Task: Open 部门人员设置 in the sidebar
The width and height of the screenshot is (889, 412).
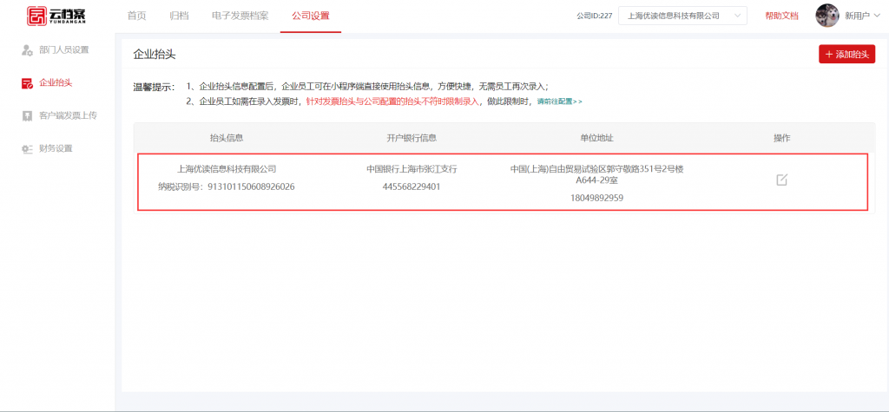Action: (x=64, y=49)
